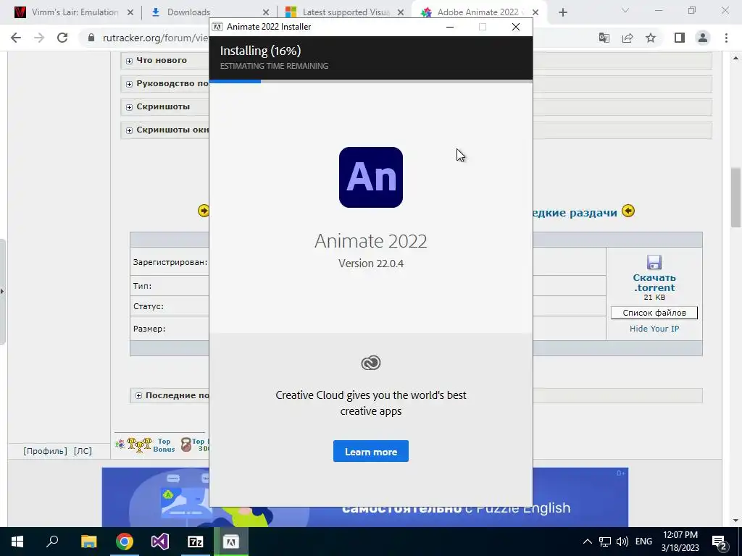Expand the Руководство section
Image resolution: width=742 pixels, height=556 pixels.
pyautogui.click(x=129, y=84)
